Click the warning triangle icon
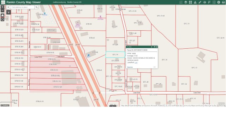Viewport: 226px width, 127px height. (195, 2)
